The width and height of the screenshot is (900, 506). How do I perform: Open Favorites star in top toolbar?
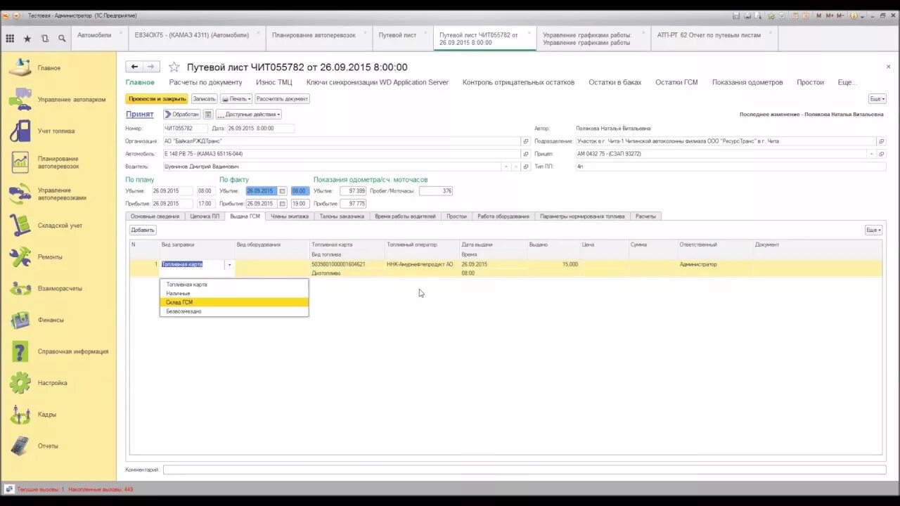coord(27,39)
